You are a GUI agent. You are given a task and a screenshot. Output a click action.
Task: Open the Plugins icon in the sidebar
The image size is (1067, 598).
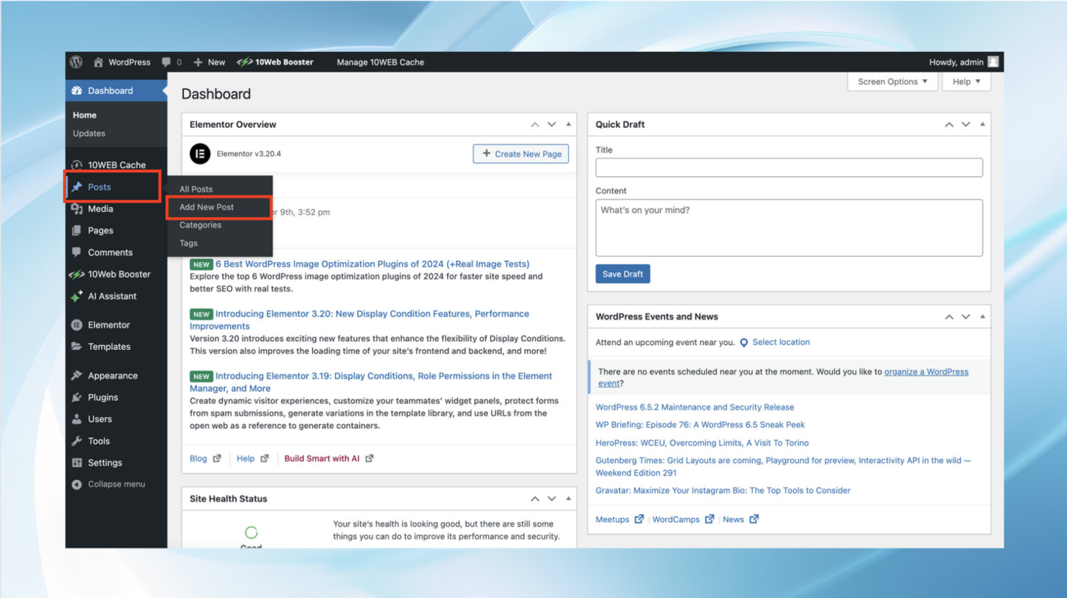[x=78, y=397]
